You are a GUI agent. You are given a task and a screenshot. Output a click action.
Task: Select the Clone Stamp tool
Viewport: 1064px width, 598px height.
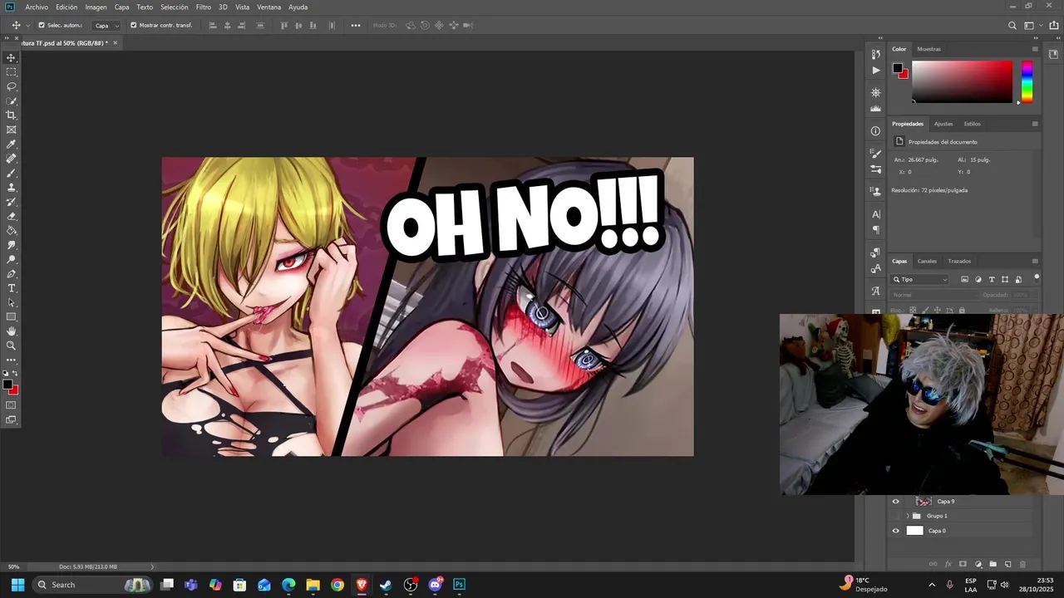pos(12,188)
